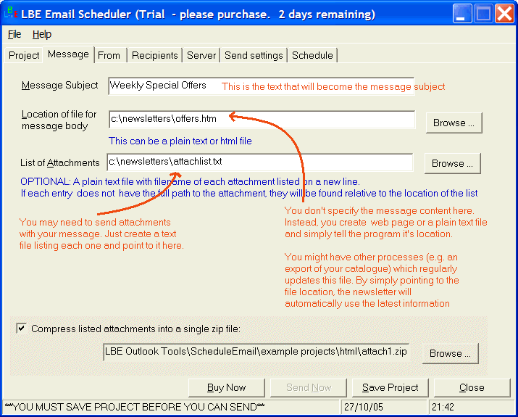
Task: Switch to the Schedule tab
Action: pos(312,55)
